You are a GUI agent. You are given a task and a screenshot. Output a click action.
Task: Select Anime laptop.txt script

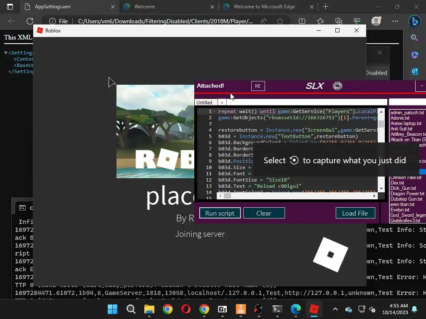point(406,123)
